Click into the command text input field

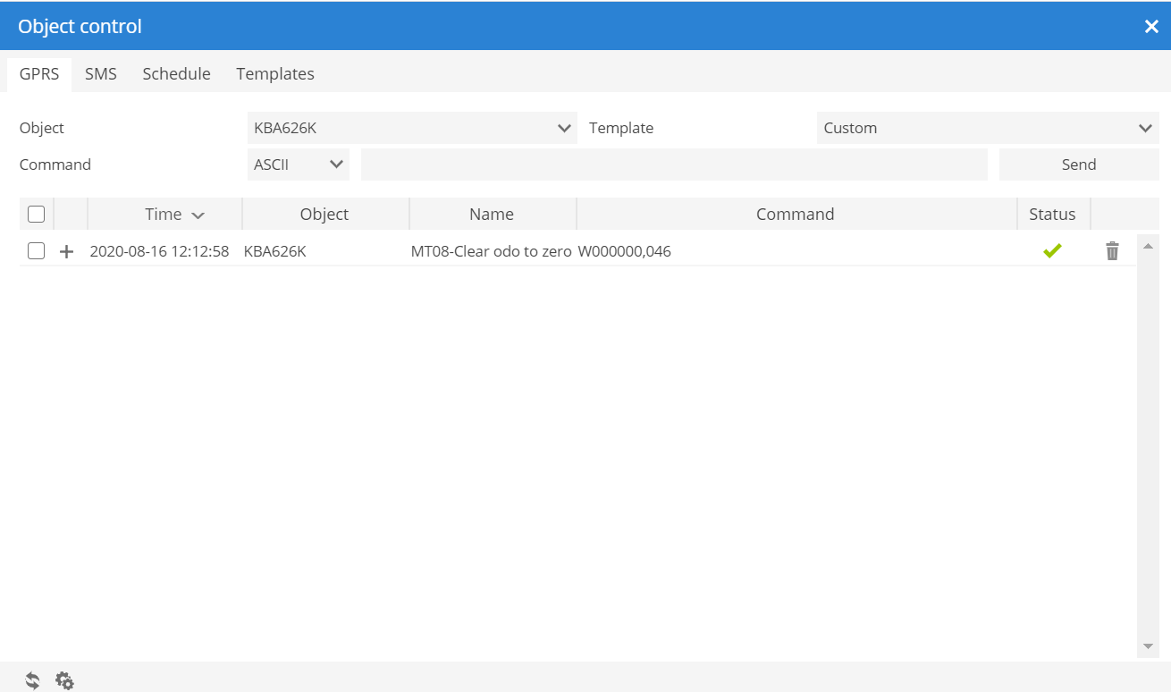tap(674, 165)
